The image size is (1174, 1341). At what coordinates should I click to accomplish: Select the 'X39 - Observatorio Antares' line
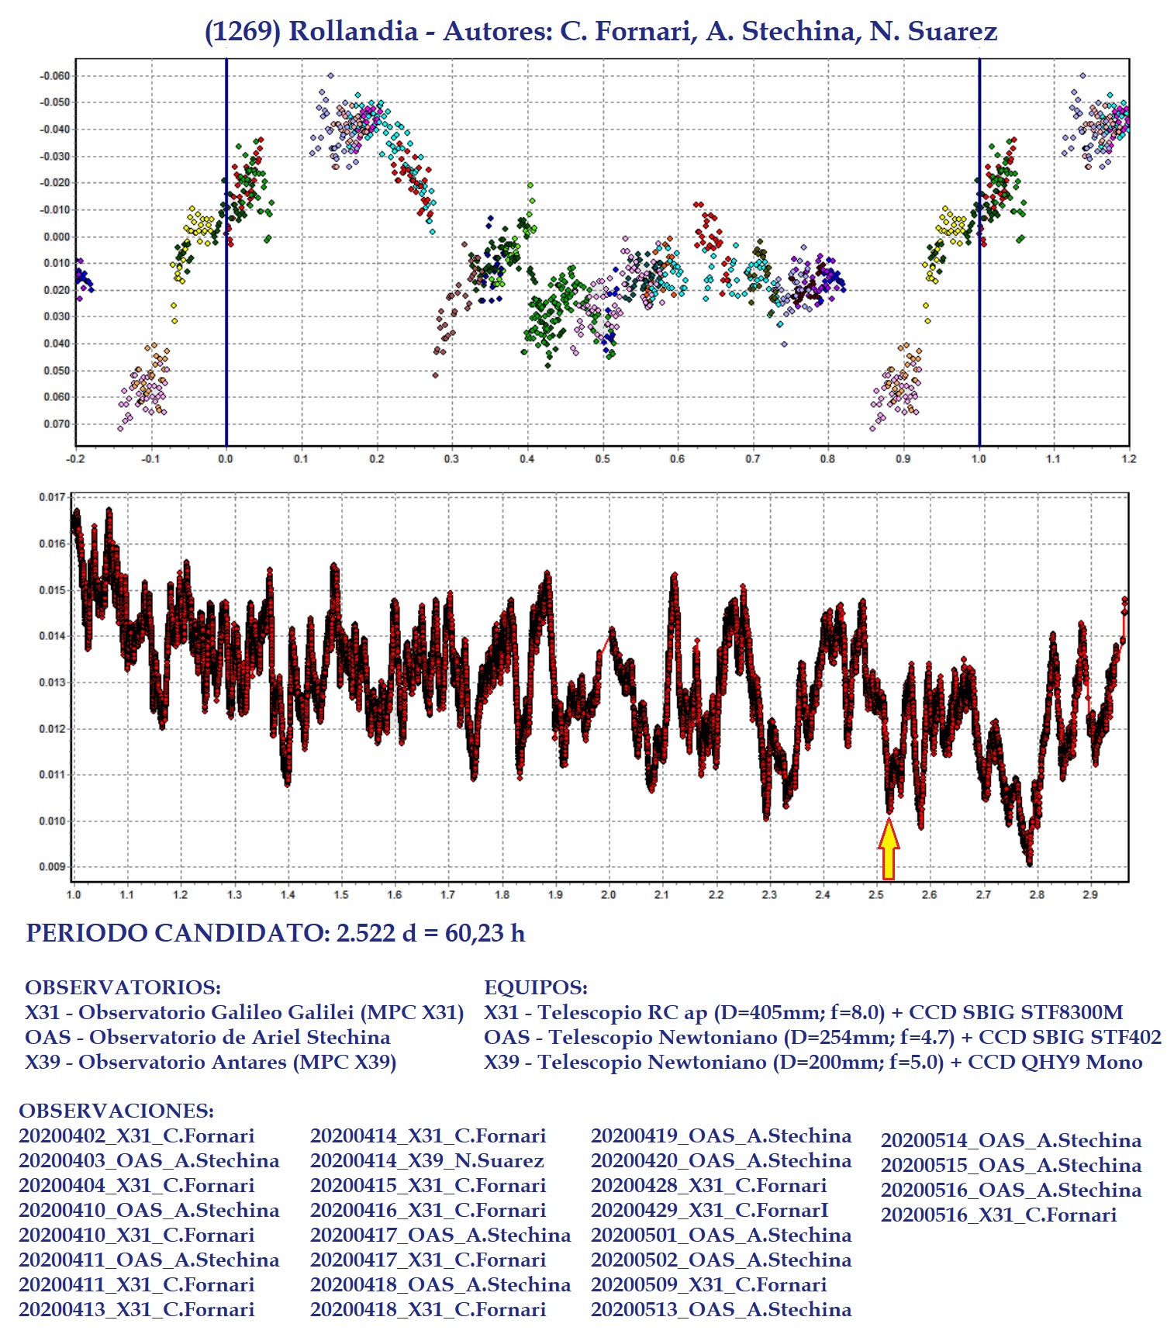[x=210, y=1062]
